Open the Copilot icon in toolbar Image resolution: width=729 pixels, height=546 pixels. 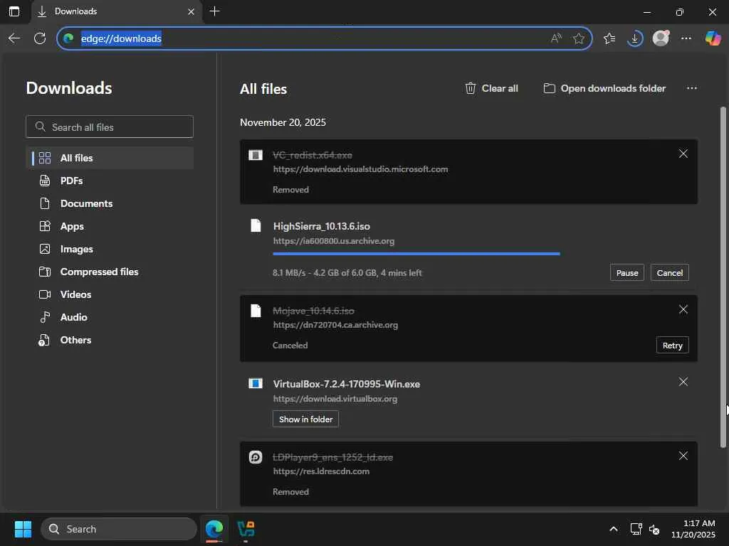tap(713, 38)
